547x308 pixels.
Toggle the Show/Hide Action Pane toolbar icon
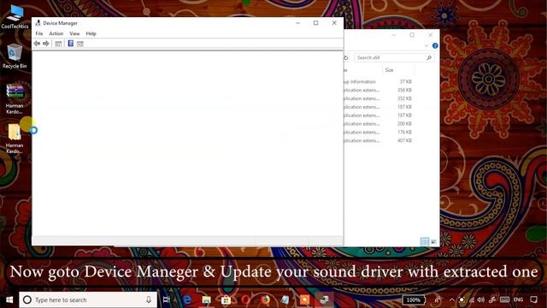(x=79, y=44)
